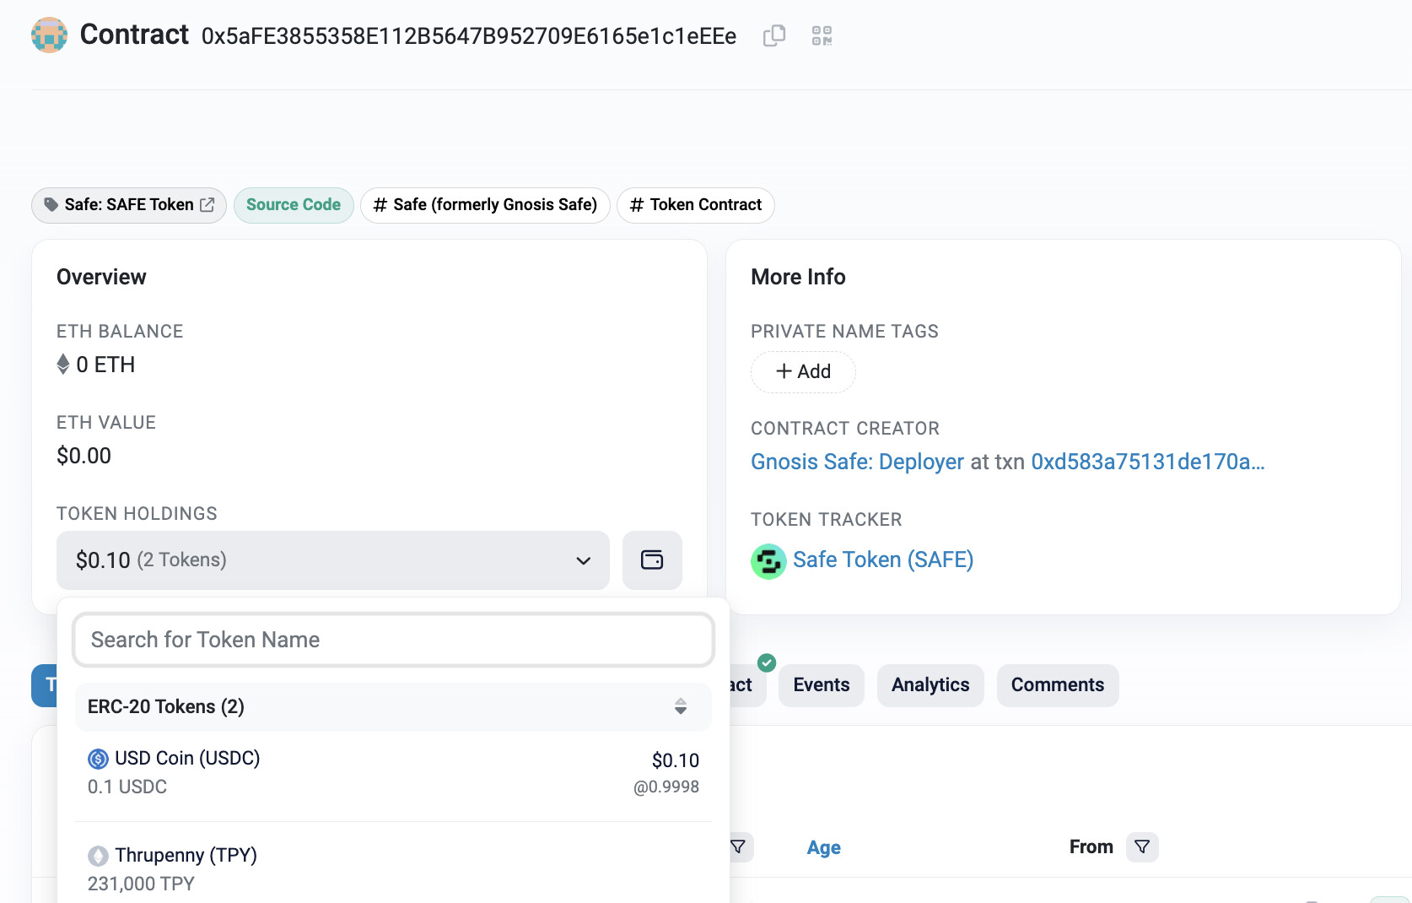Click the Safe Token green logo icon

(x=768, y=561)
